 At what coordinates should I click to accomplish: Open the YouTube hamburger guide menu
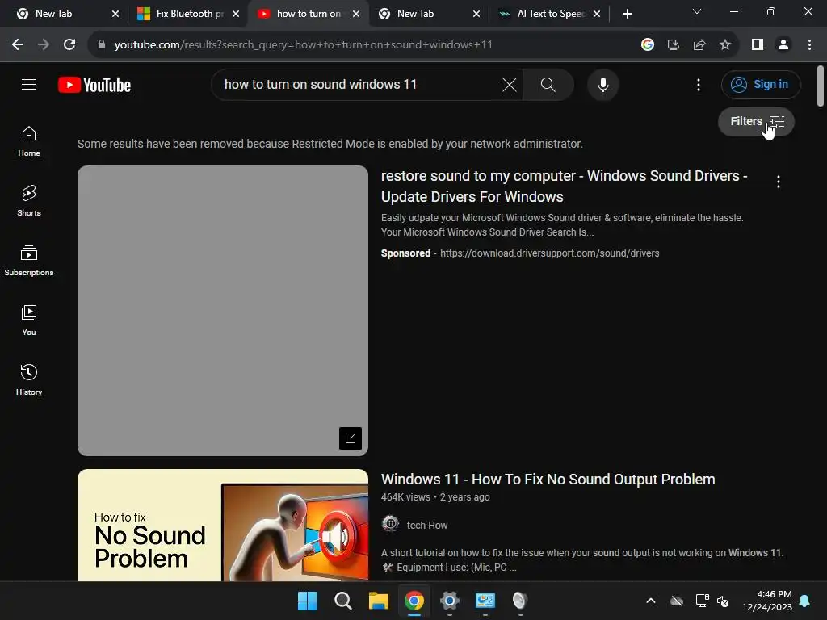pos(29,84)
